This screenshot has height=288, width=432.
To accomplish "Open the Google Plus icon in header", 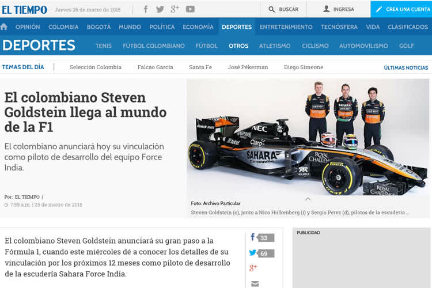I will point(175,9).
